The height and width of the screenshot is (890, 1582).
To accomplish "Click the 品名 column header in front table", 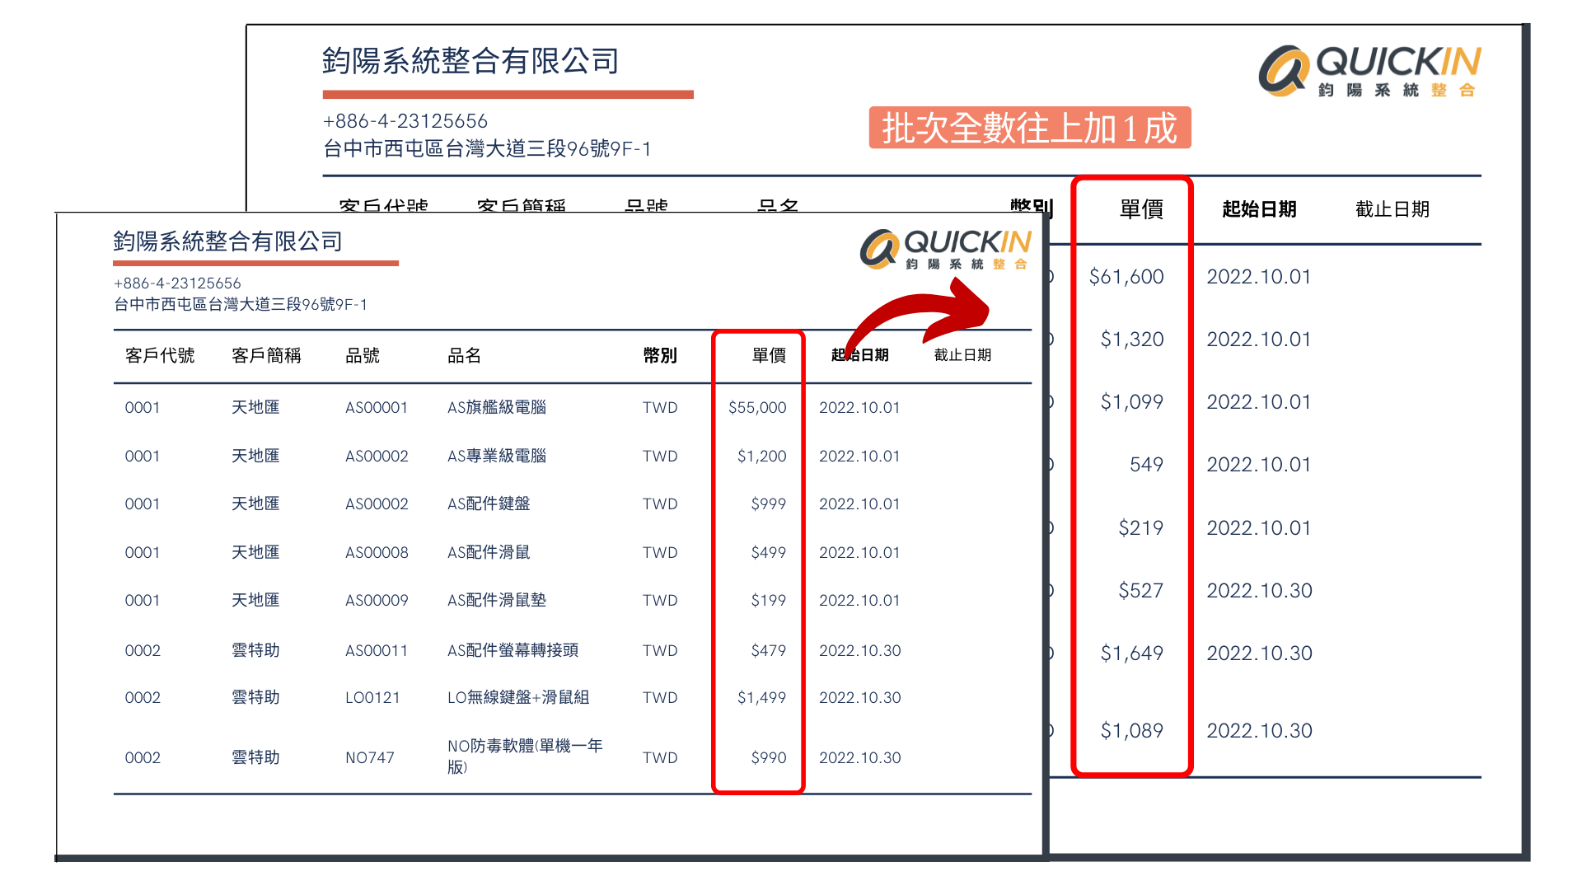I will tap(464, 355).
